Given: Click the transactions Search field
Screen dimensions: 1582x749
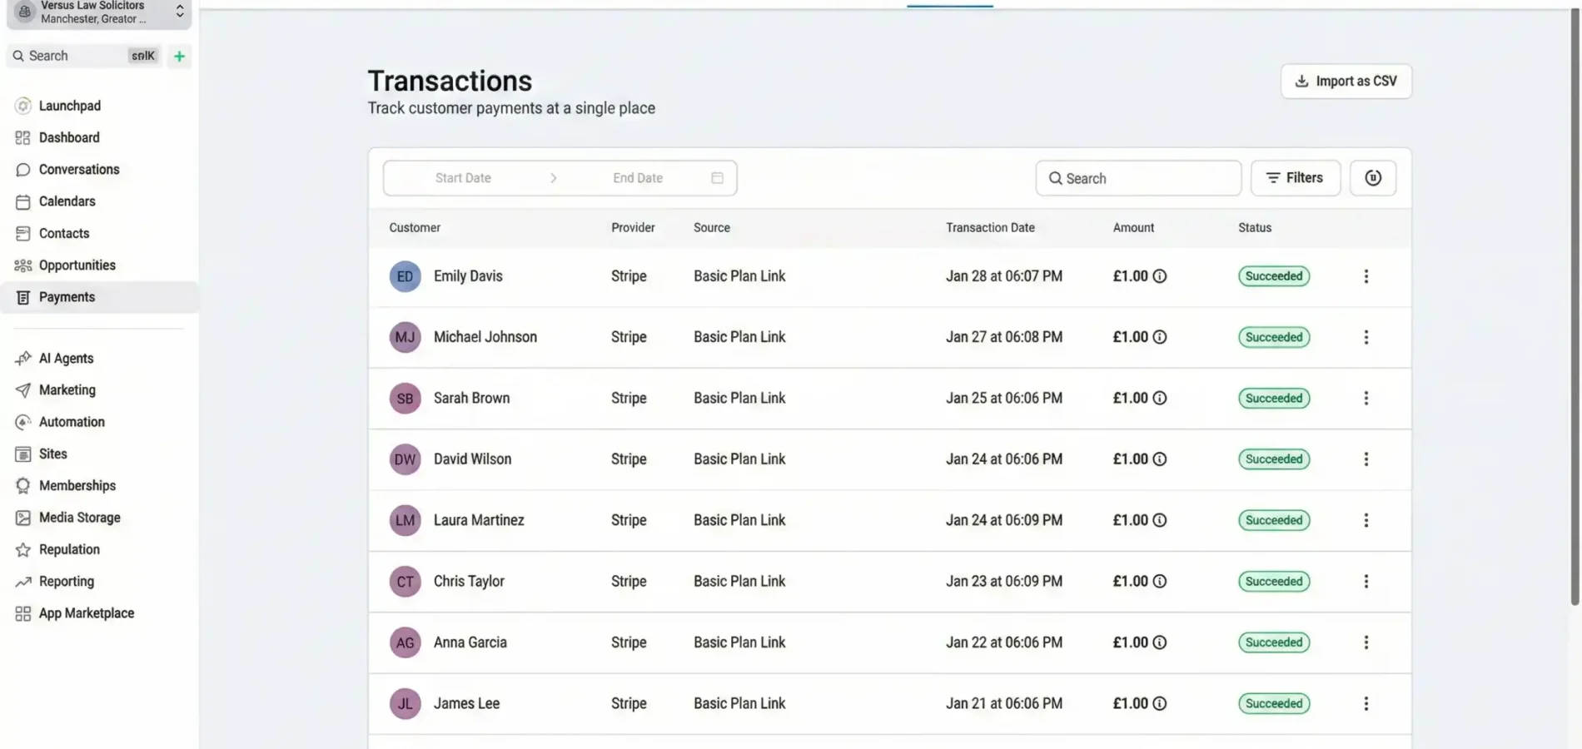Looking at the screenshot, I should point(1137,177).
